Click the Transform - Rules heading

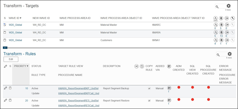click(x=20, y=54)
